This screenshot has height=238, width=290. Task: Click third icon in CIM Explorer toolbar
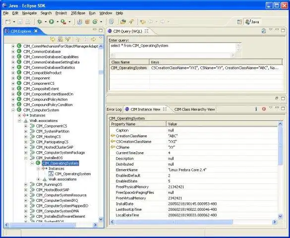coord(68,39)
